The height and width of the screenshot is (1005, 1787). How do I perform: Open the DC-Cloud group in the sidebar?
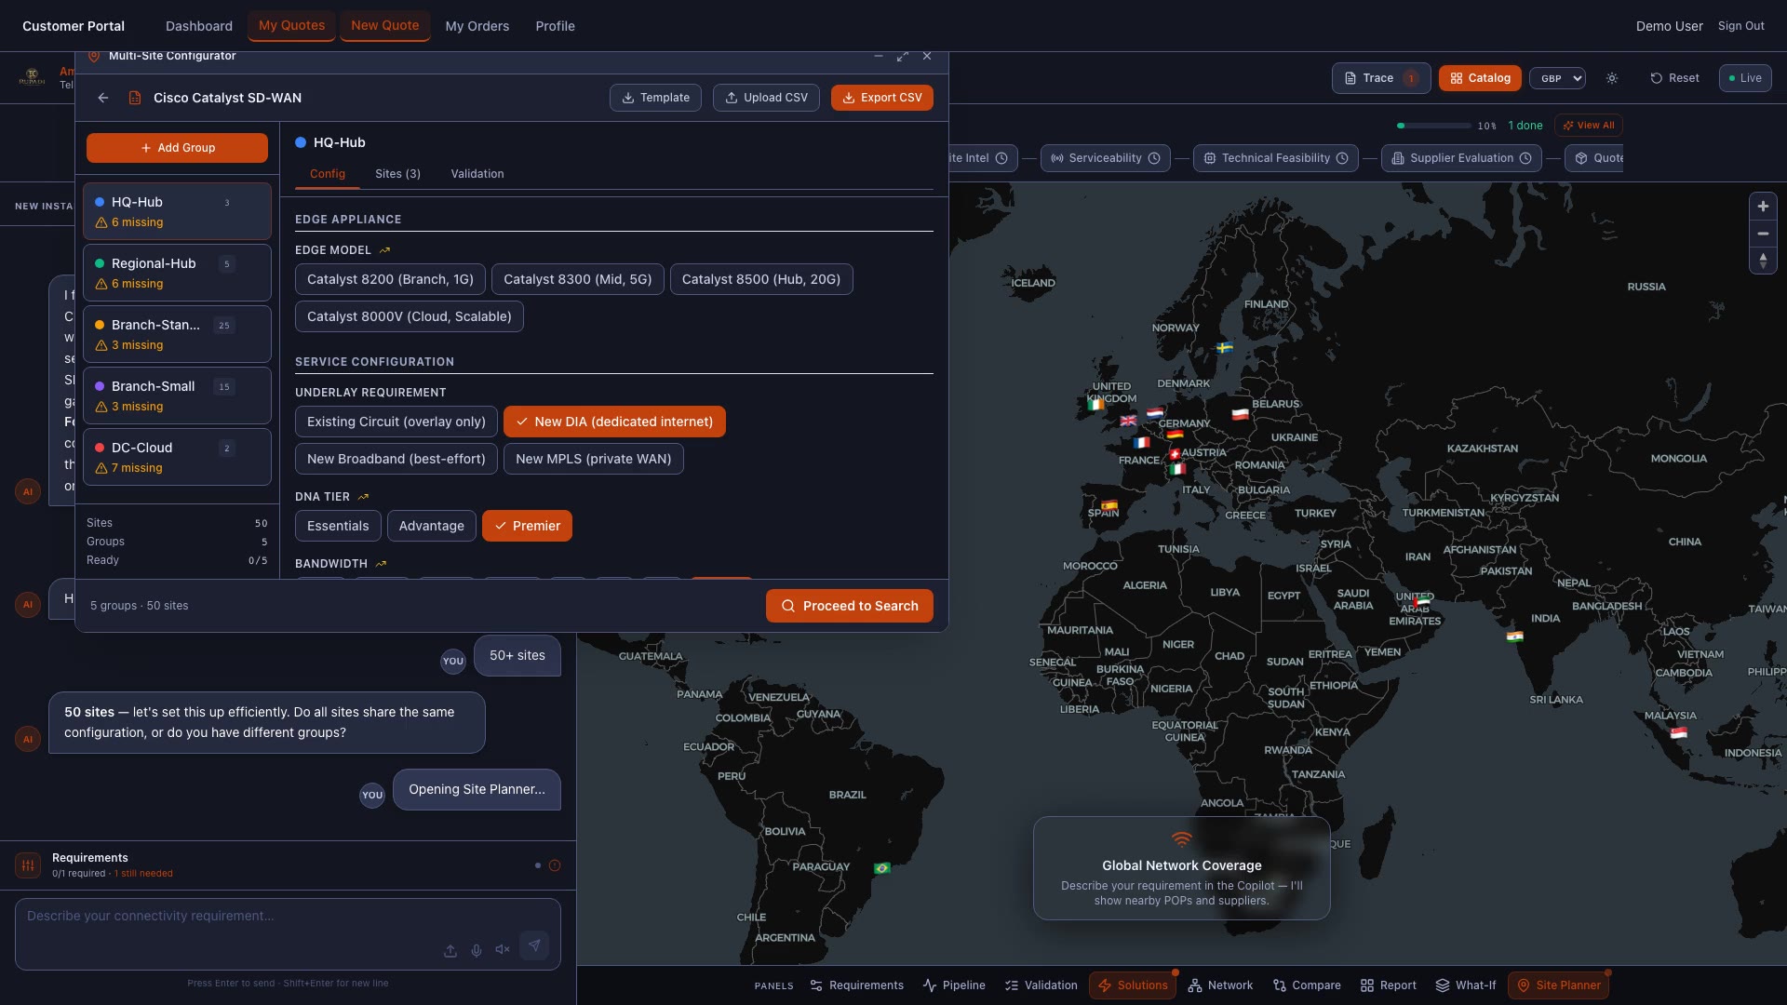[x=177, y=457]
